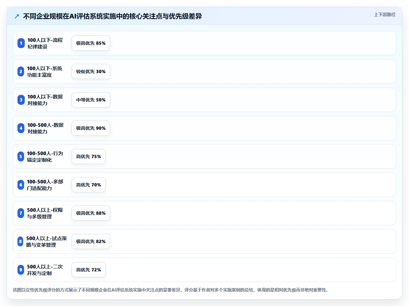Select the chart title about AI评估系统实施
409x306 pixels.
pyautogui.click(x=112, y=16)
